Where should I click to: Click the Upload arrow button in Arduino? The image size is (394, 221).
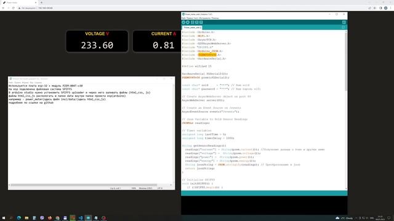188,22
